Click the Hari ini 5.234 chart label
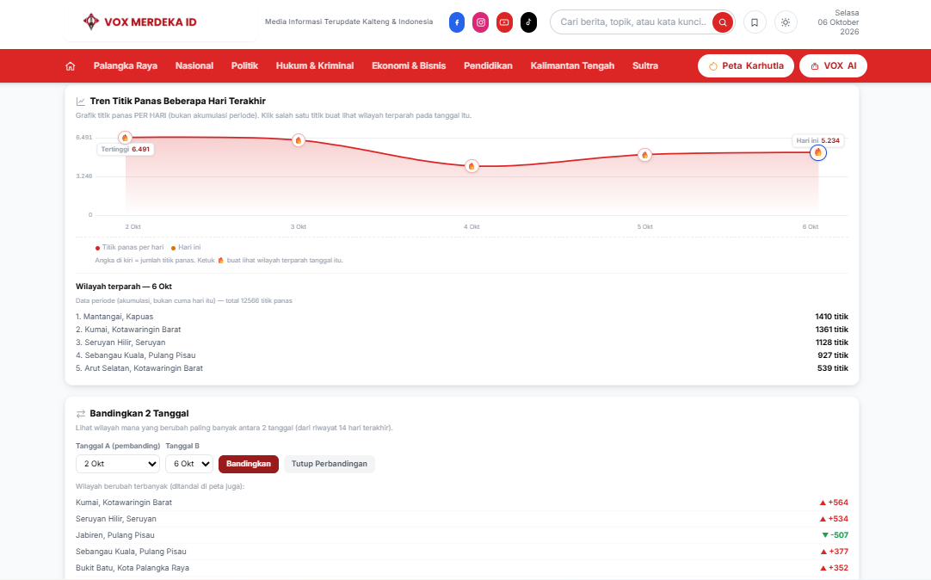931x580 pixels. pos(817,140)
